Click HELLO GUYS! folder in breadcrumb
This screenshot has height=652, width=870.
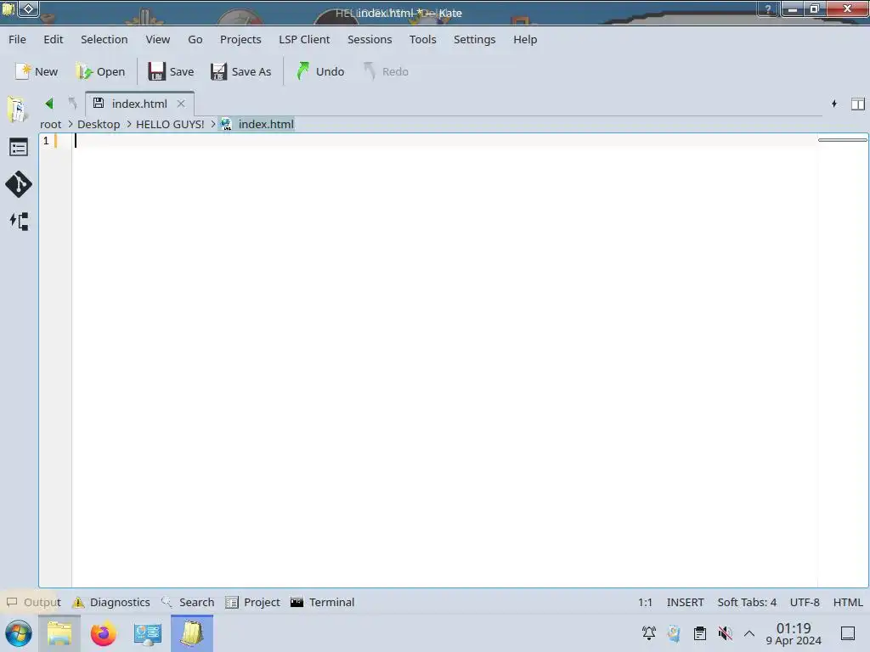[170, 124]
